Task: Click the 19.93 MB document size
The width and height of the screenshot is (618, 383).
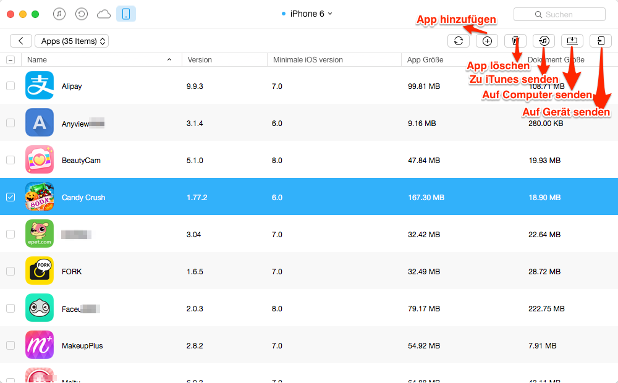Action: (x=544, y=161)
